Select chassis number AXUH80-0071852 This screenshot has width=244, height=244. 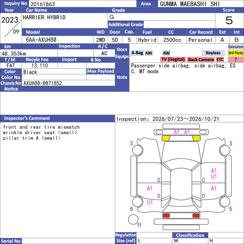point(43,83)
